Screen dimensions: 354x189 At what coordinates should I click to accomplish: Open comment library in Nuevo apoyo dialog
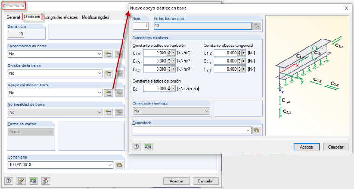257,130
